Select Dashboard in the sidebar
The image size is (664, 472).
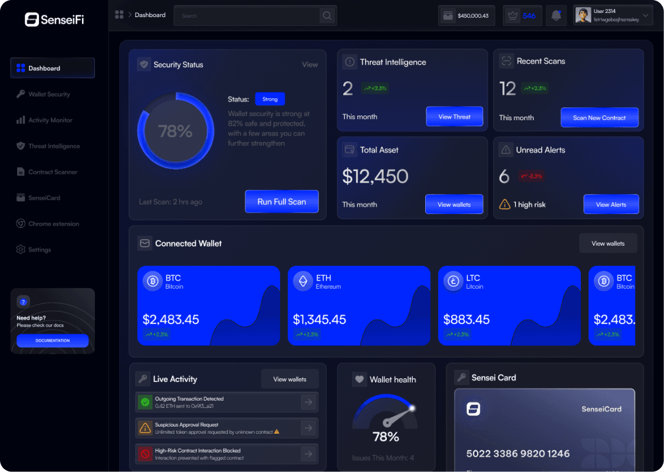(52, 68)
